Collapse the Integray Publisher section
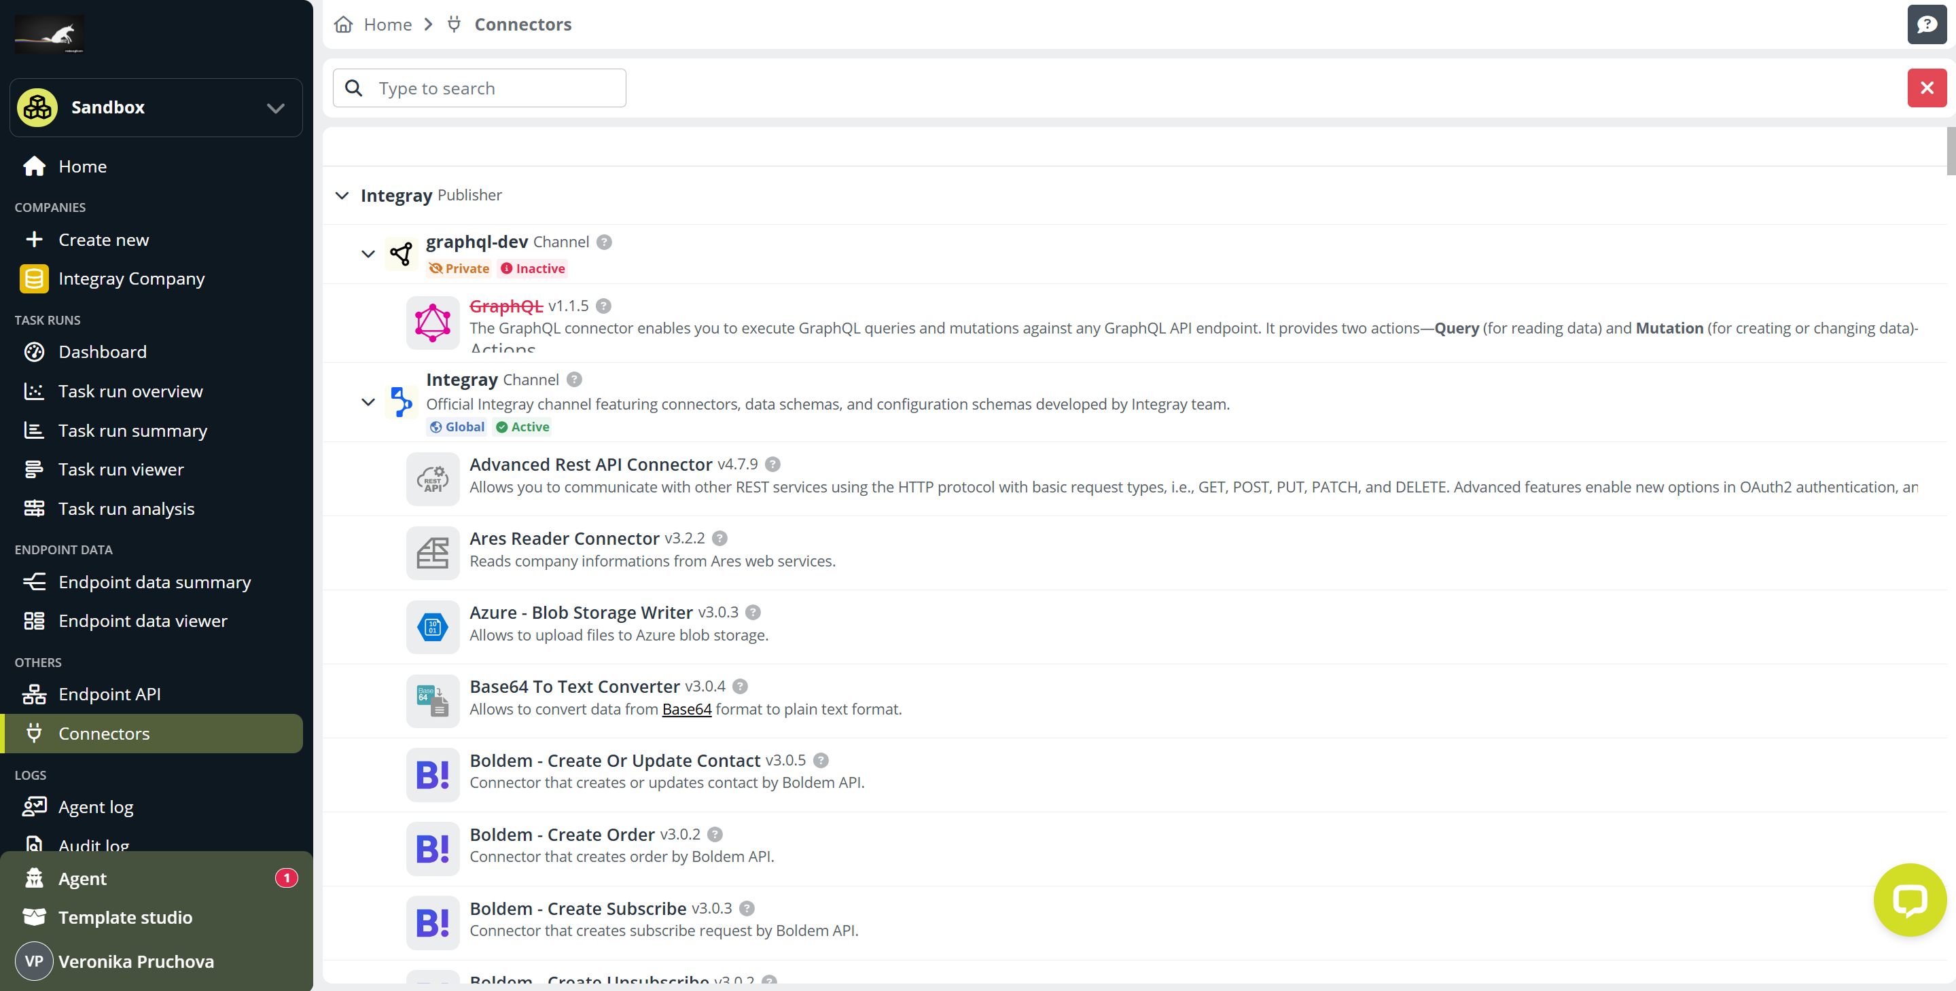This screenshot has height=991, width=1956. (342, 196)
